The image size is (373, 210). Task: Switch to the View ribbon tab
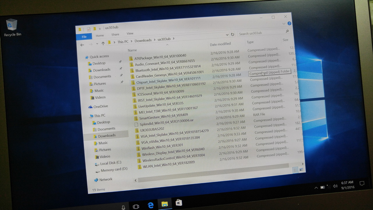click(x=130, y=34)
